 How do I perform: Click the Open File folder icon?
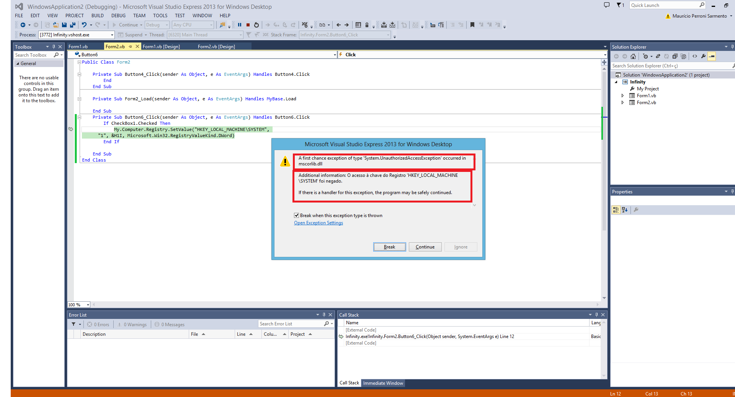56,25
